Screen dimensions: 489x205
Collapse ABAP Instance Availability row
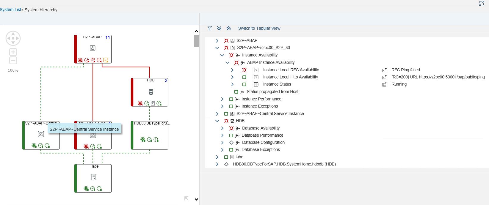point(227,62)
